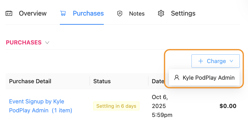248x120 pixels.
Task: Click the Settling in 6 days badge
Action: point(116,106)
